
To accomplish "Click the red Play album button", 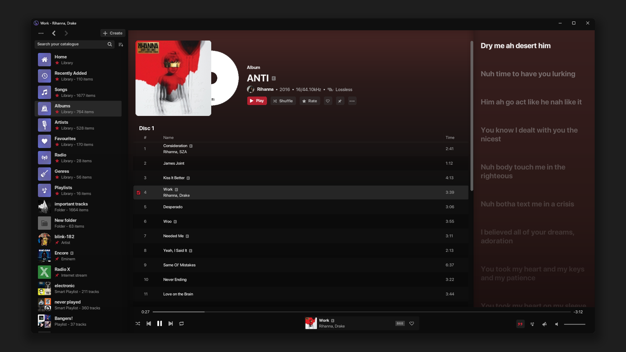I will 257,101.
